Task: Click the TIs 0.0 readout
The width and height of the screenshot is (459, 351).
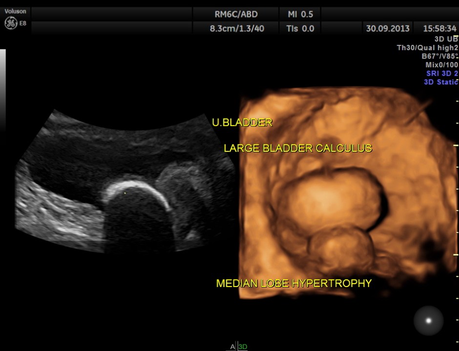Action: pos(300,28)
